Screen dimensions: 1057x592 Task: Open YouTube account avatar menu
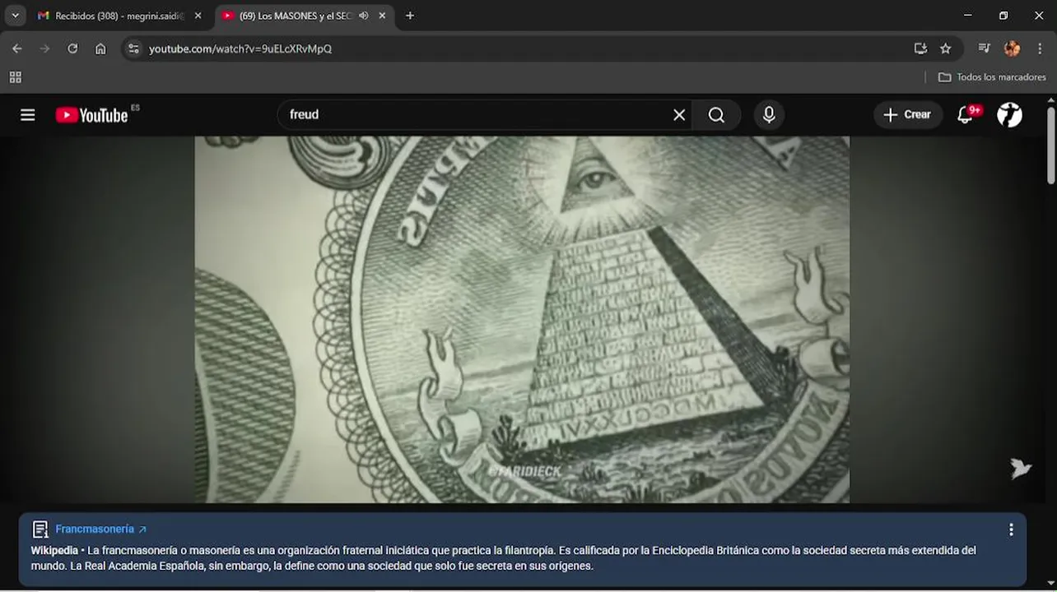click(x=1009, y=114)
